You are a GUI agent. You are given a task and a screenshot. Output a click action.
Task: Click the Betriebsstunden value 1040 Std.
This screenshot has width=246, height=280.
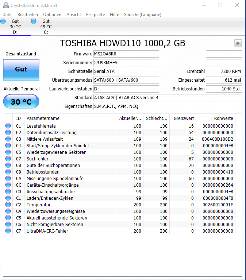point(224,89)
